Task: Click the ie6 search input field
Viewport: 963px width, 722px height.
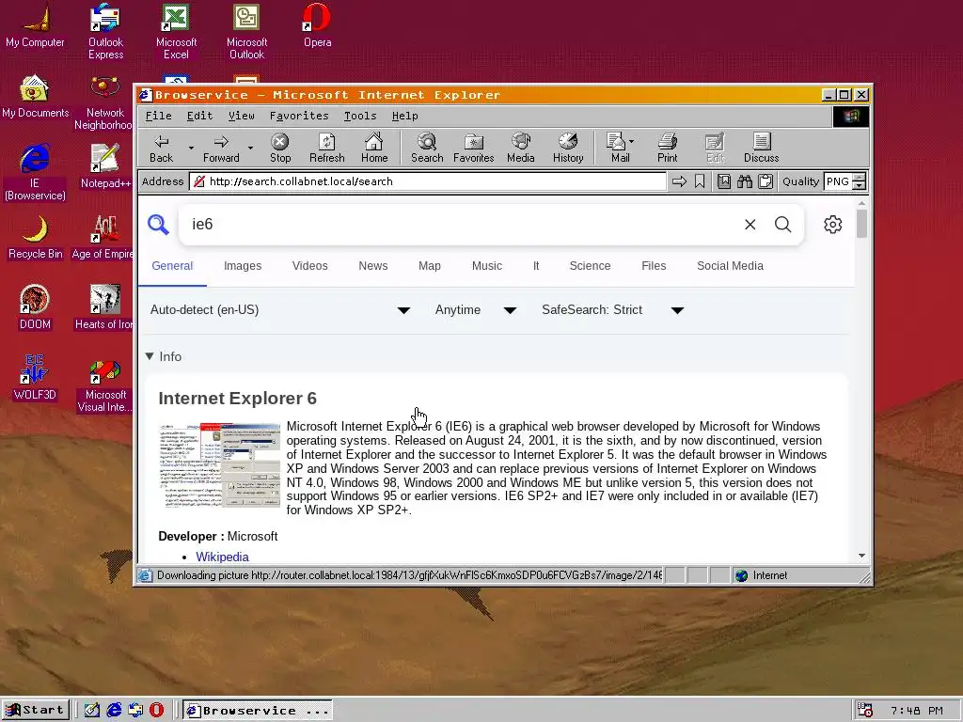Action: (461, 225)
